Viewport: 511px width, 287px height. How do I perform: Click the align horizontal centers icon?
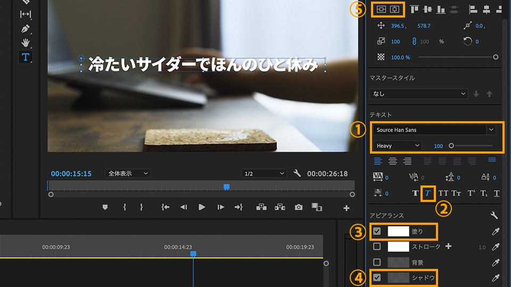[x=486, y=10]
